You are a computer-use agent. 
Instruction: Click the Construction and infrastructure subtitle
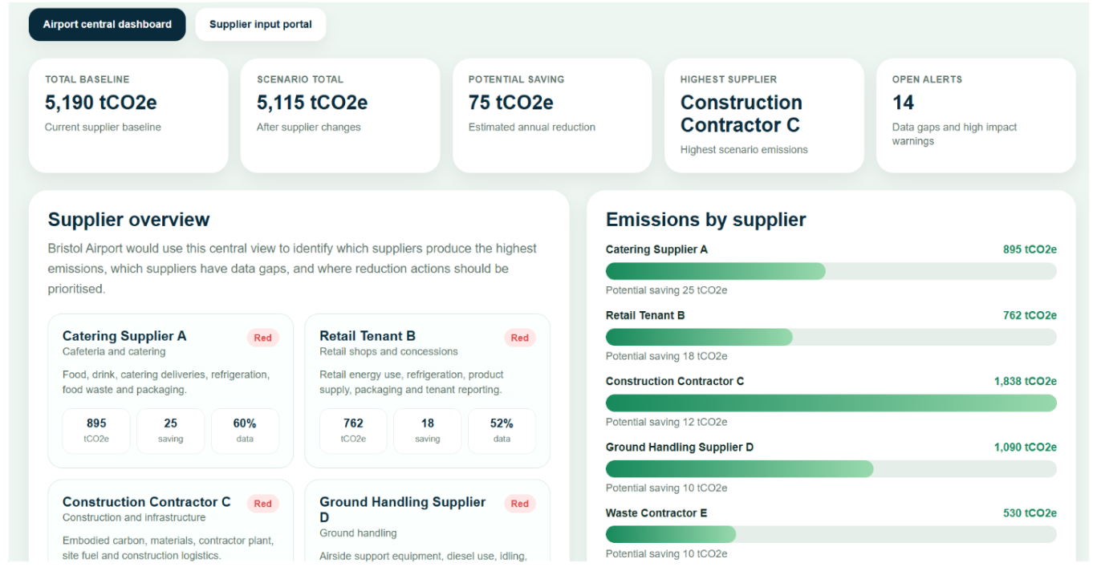pyautogui.click(x=134, y=517)
